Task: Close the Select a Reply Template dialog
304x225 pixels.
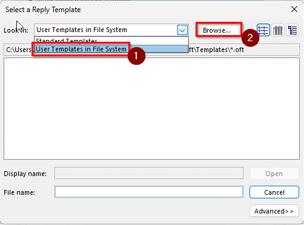Action: 294,9
